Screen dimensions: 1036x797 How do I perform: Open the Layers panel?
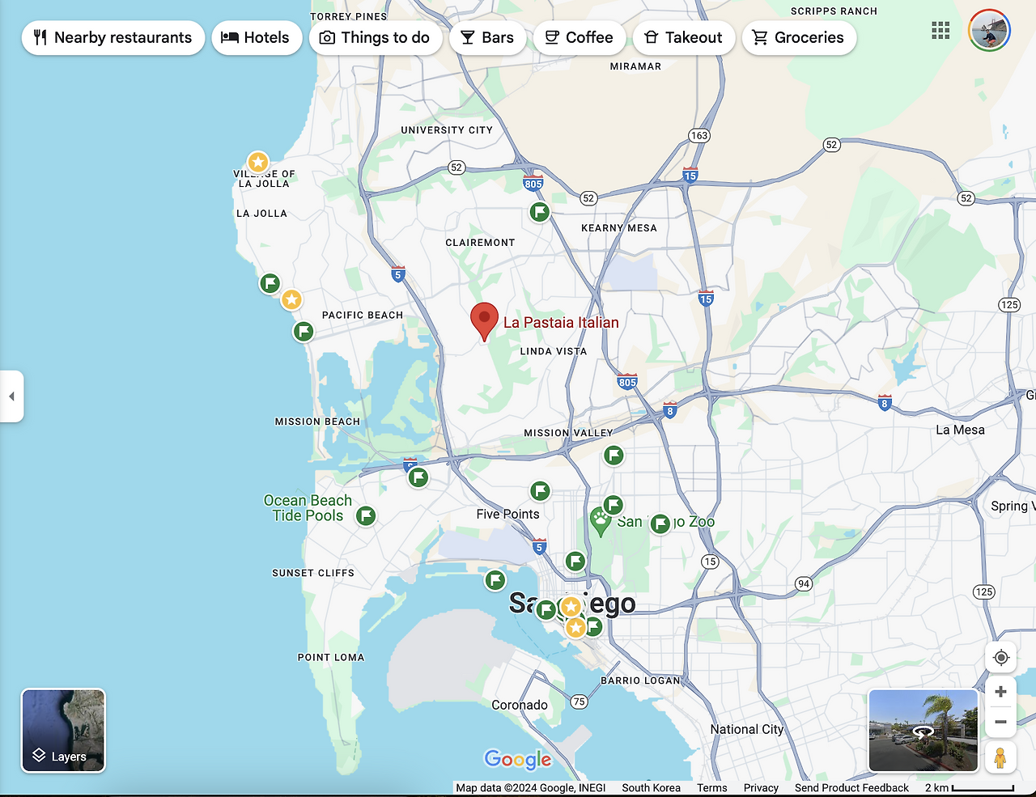click(63, 731)
